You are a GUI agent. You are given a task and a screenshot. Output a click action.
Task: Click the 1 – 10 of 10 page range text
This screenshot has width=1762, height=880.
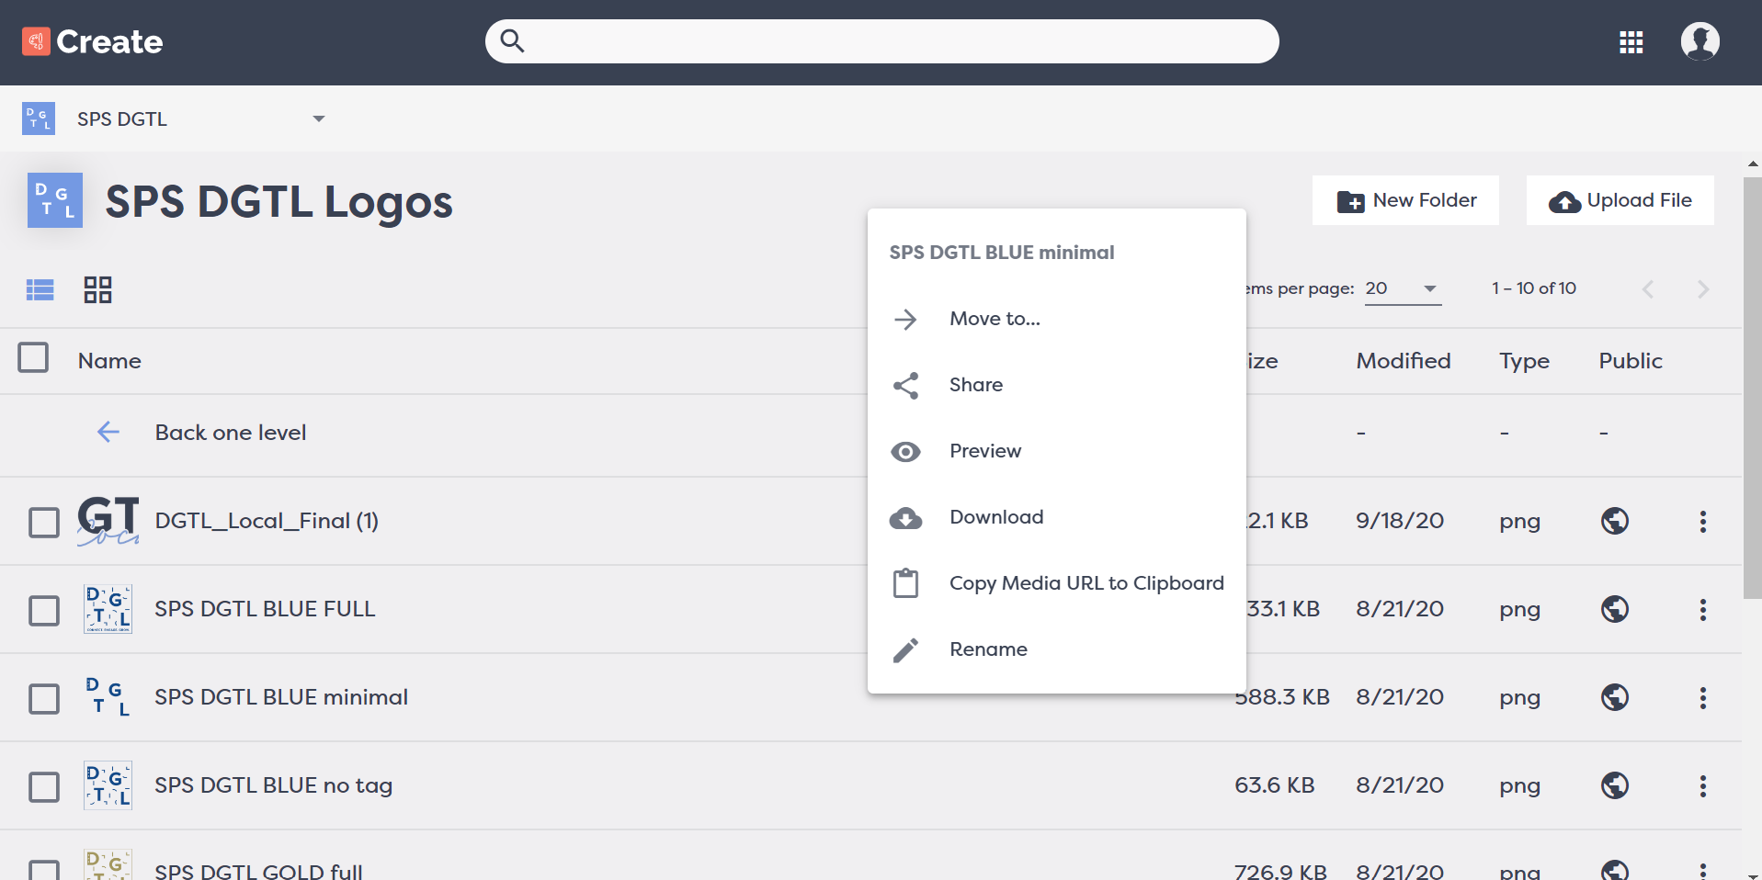[x=1534, y=288]
